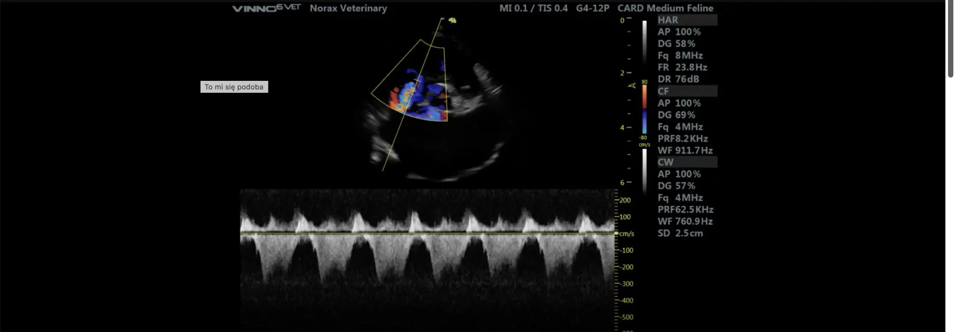This screenshot has height=332, width=956.
Task: Click the CF WF 911.7Hz wall filter value
Action: pyautogui.click(x=685, y=151)
